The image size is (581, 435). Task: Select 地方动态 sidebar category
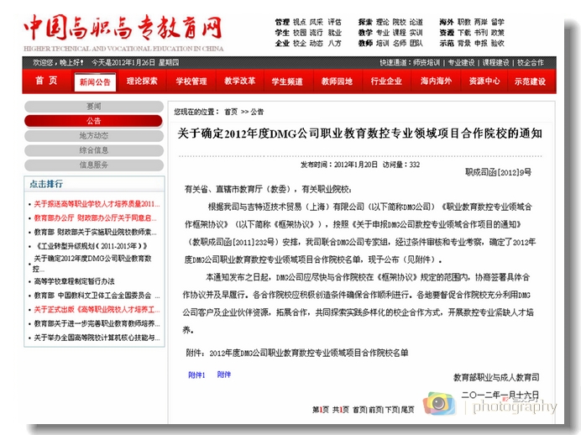[93, 135]
